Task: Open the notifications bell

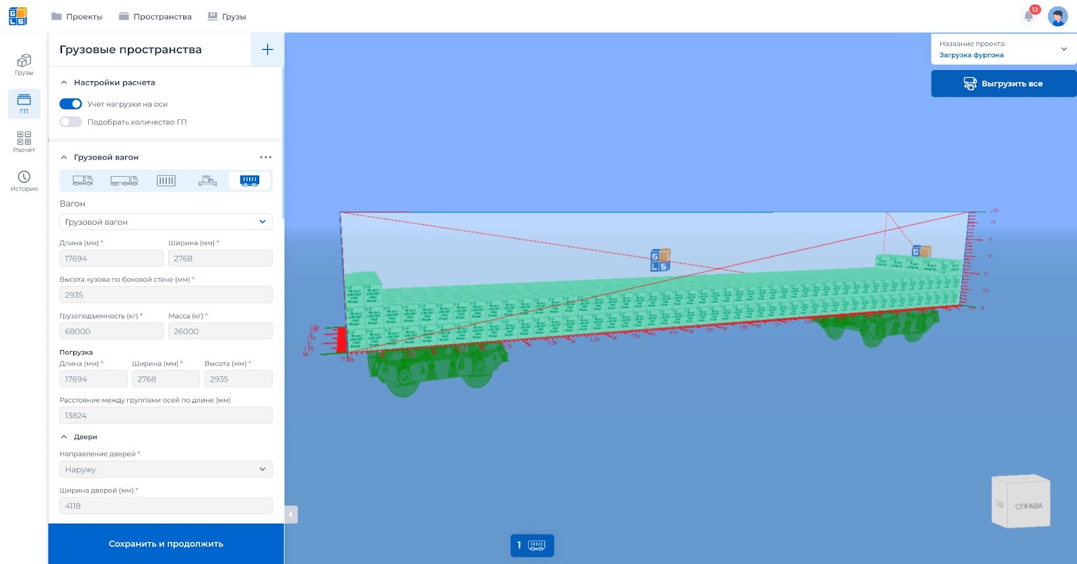Action: point(1029,16)
